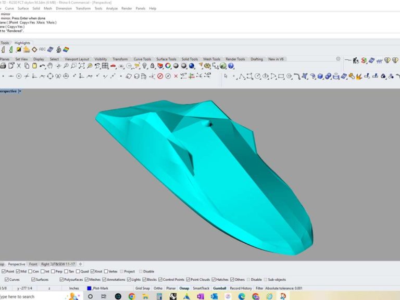Screen dimensions: 400x300
Task: Click the blue Plot-Mark layer color swatch
Action: 90,288
